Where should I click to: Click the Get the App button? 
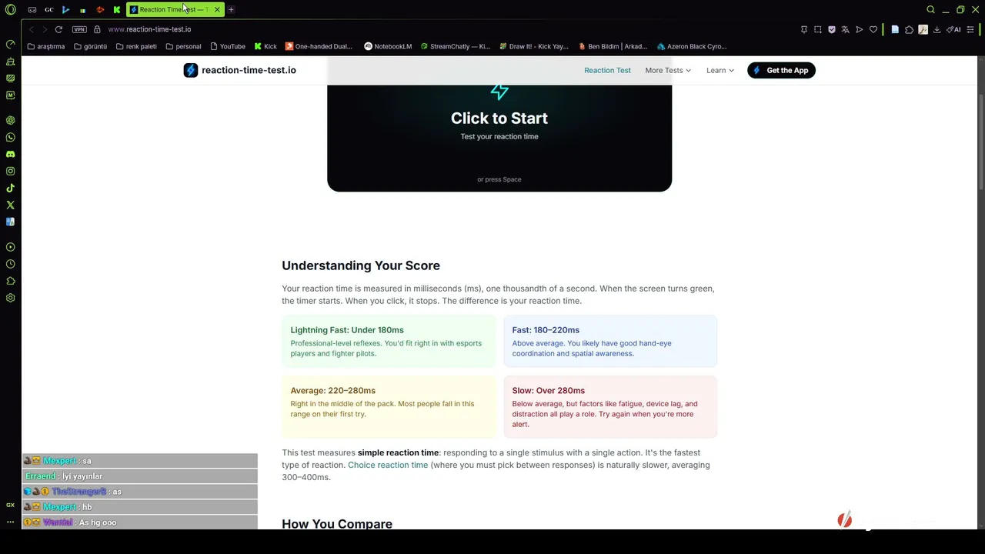tap(781, 70)
